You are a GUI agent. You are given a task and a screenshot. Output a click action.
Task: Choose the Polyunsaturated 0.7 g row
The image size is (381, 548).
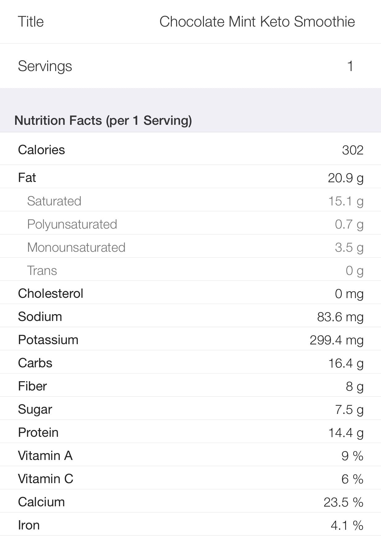pyautogui.click(x=190, y=223)
